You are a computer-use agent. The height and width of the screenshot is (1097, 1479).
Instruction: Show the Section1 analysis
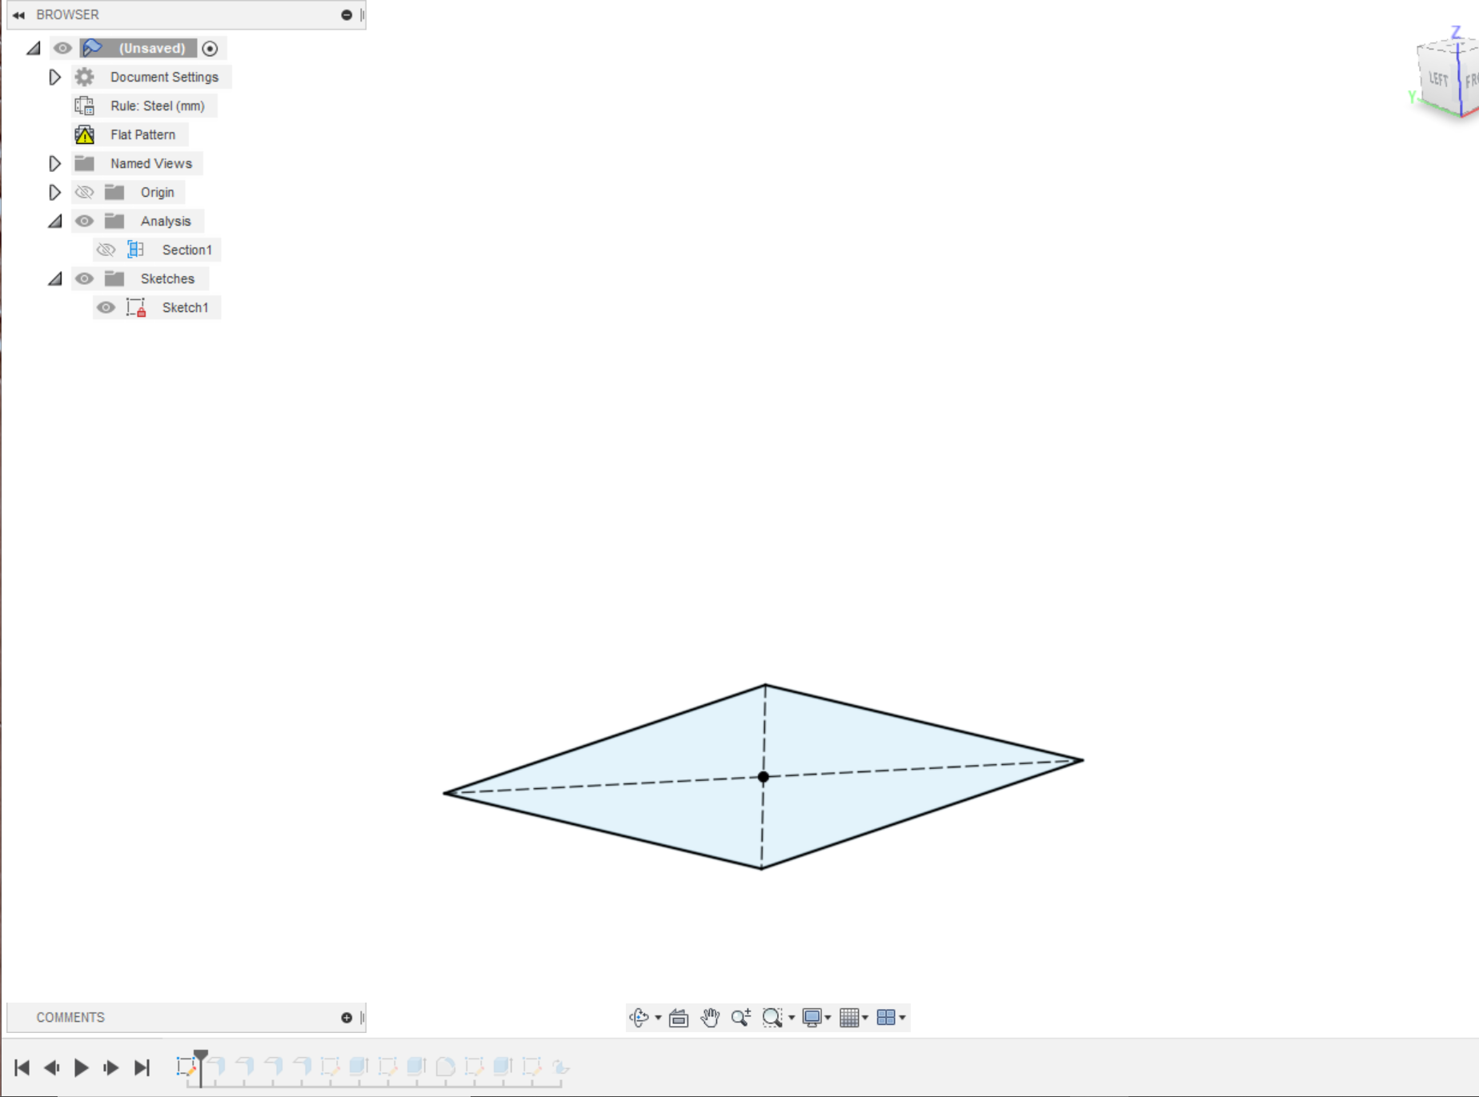pos(106,249)
